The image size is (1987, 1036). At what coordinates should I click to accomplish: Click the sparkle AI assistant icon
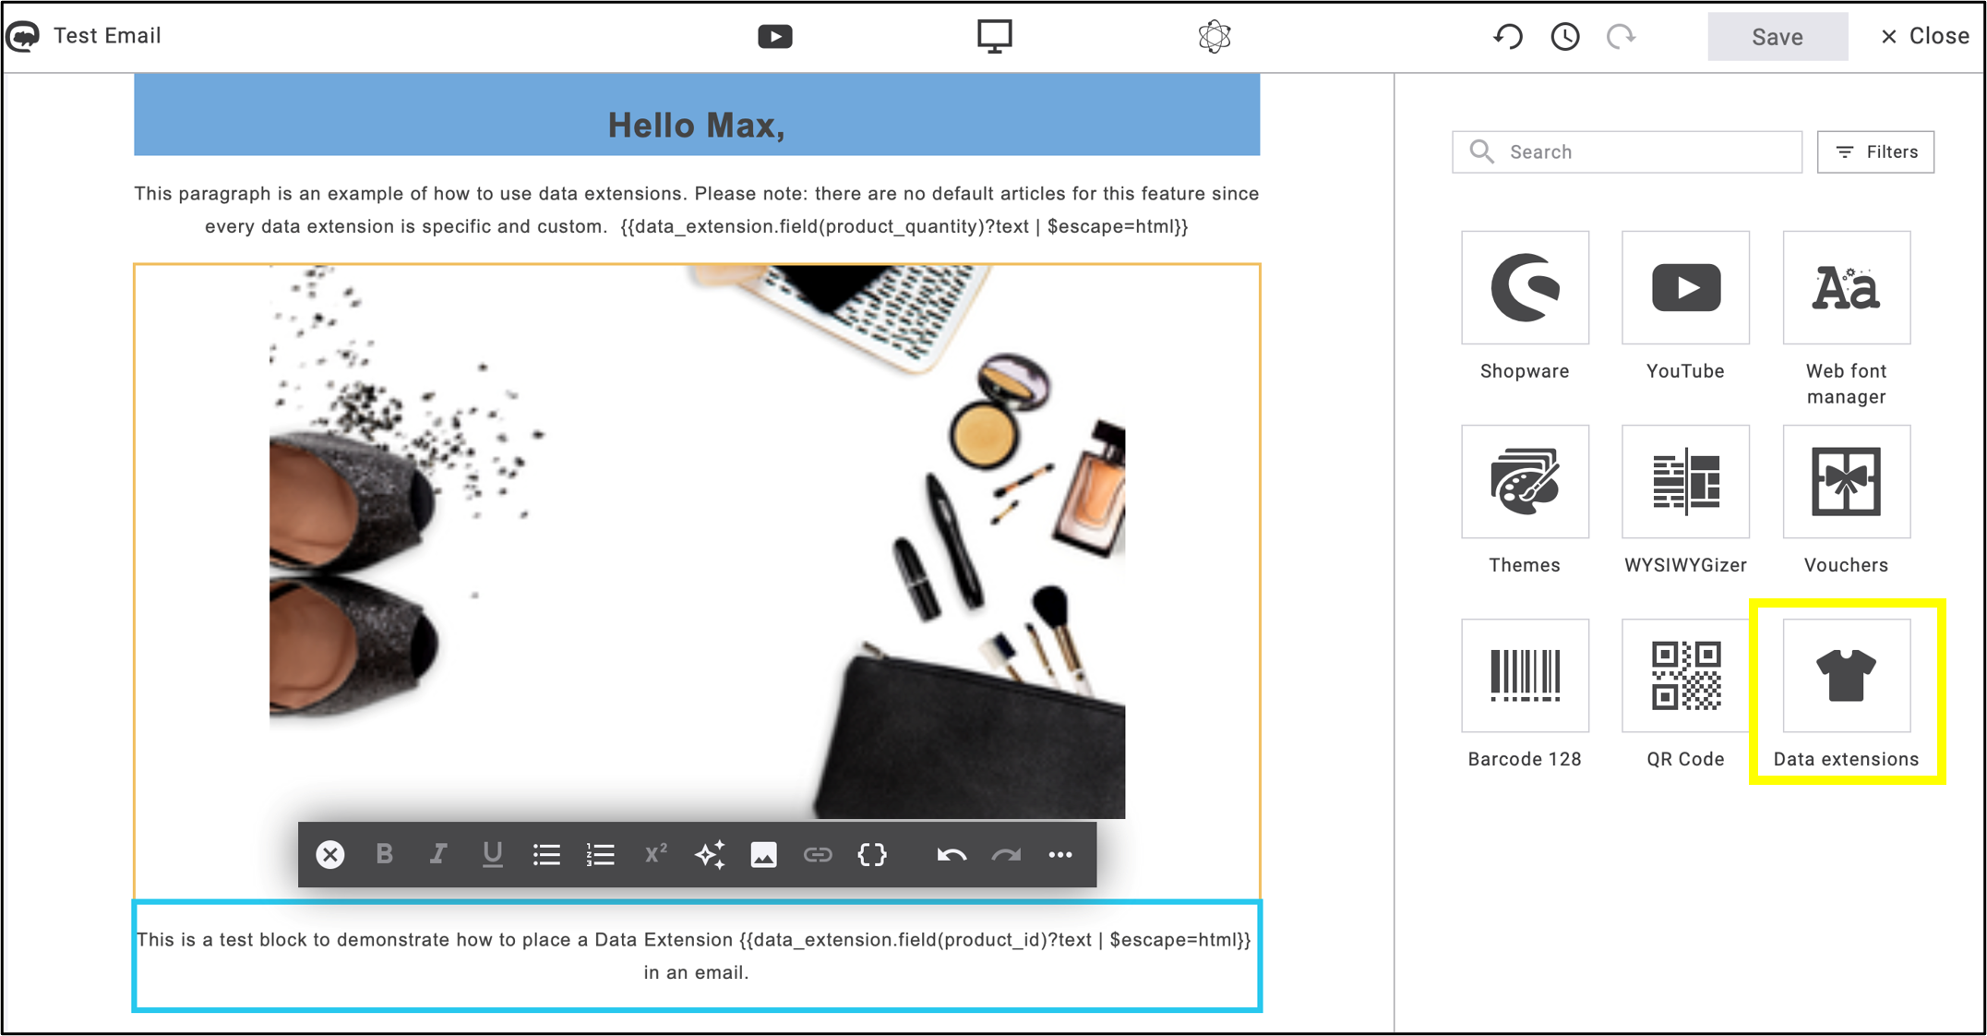click(x=709, y=855)
